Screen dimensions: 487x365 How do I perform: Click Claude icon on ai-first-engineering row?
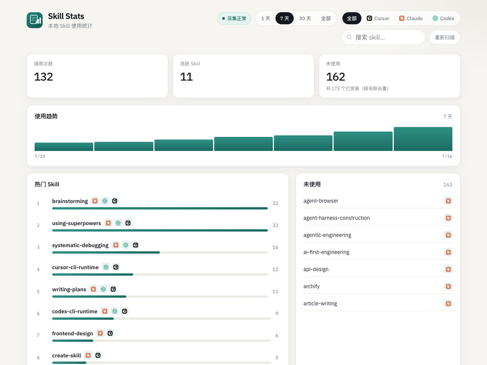click(x=449, y=252)
